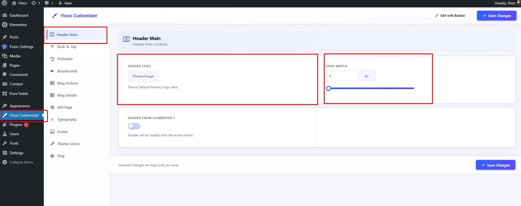Screen dimensions: 521x206
Task: Click the Slug gear icon
Action: click(52, 156)
